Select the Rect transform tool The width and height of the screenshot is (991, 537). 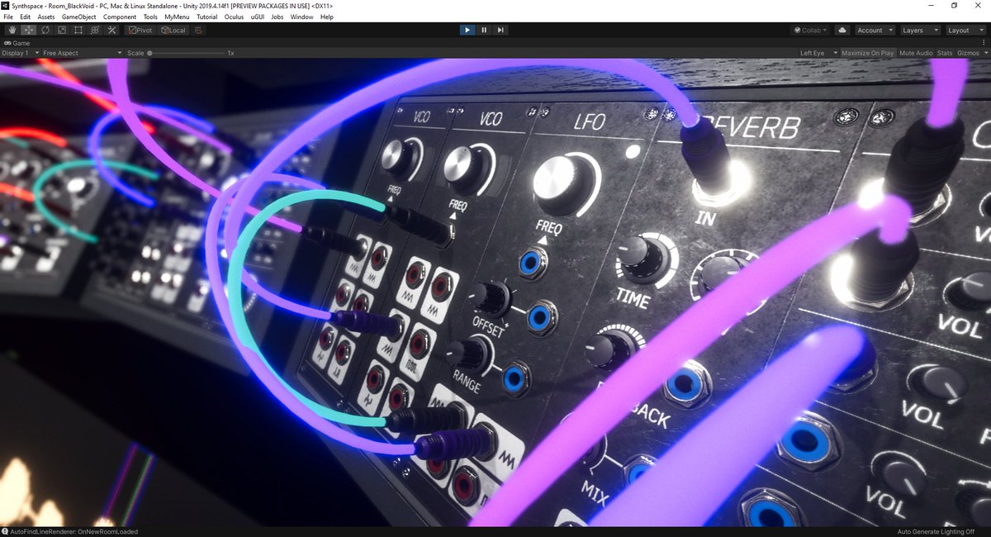click(78, 30)
